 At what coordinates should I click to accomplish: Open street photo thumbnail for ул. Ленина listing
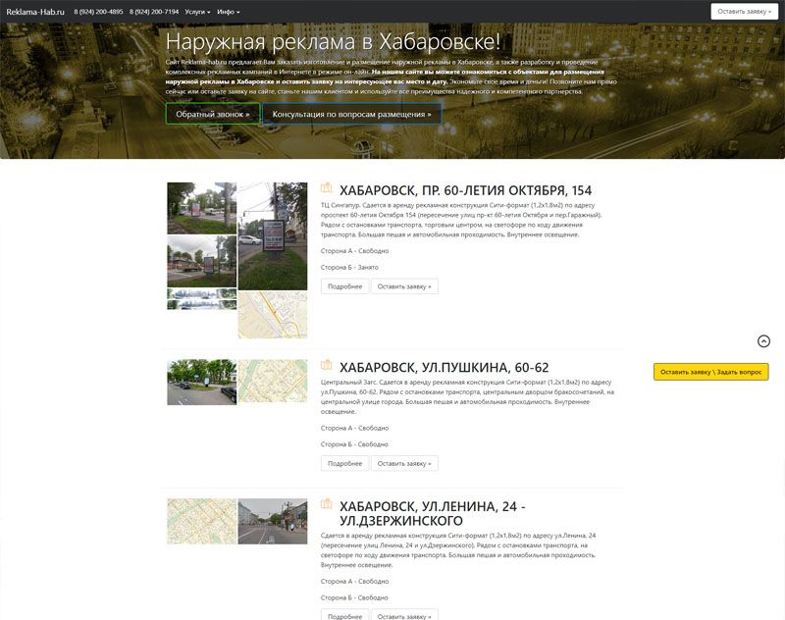(273, 521)
